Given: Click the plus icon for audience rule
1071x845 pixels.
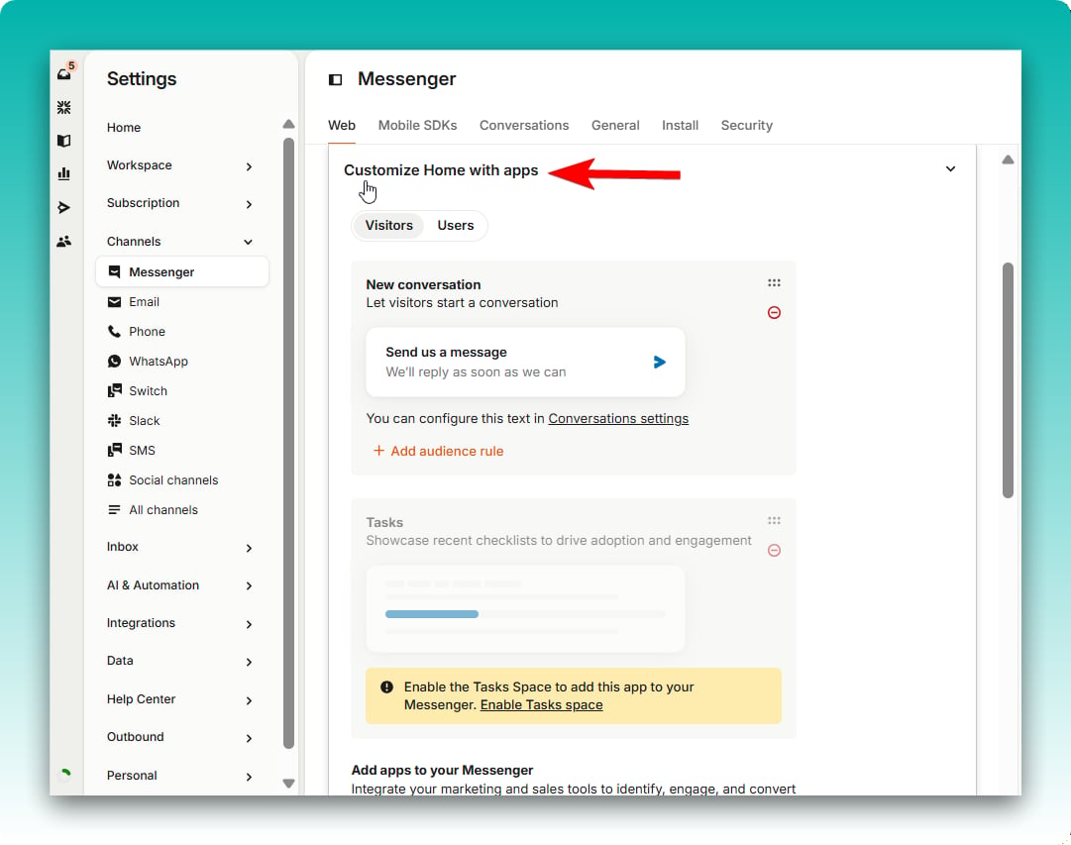Looking at the screenshot, I should pyautogui.click(x=378, y=451).
